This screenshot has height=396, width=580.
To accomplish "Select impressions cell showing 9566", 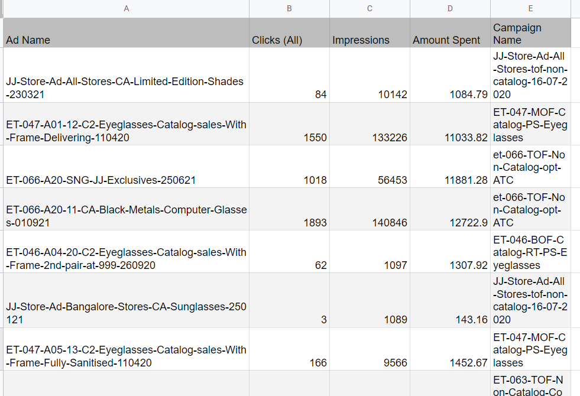I will pyautogui.click(x=370, y=349).
